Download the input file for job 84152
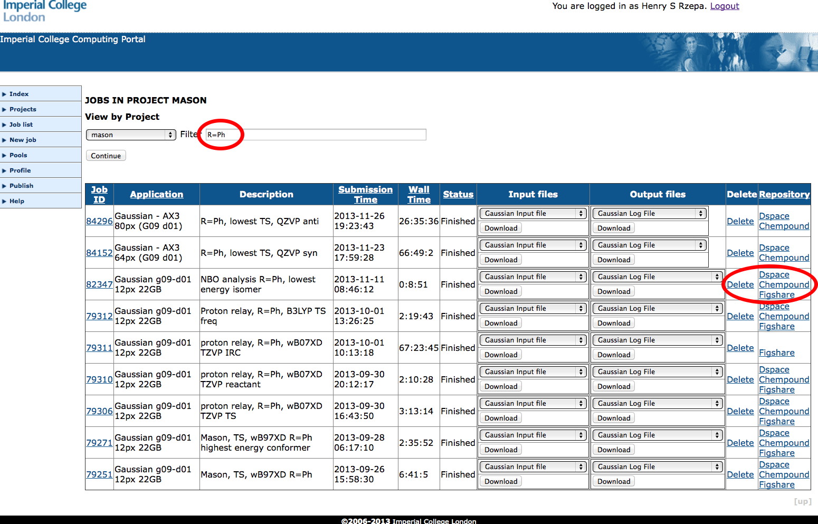 click(501, 260)
